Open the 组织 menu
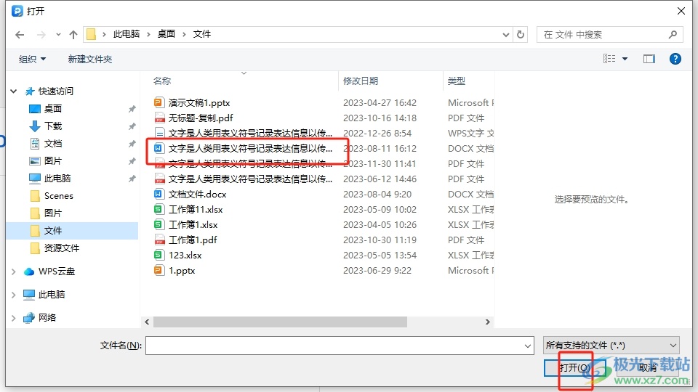Viewport: 698px width, 392px height. tap(32, 59)
